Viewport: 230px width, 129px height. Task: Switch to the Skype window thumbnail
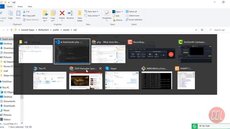coord(122,80)
